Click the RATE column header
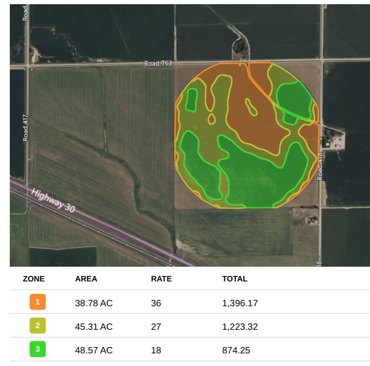Screen dimensions: 370x366 (161, 279)
